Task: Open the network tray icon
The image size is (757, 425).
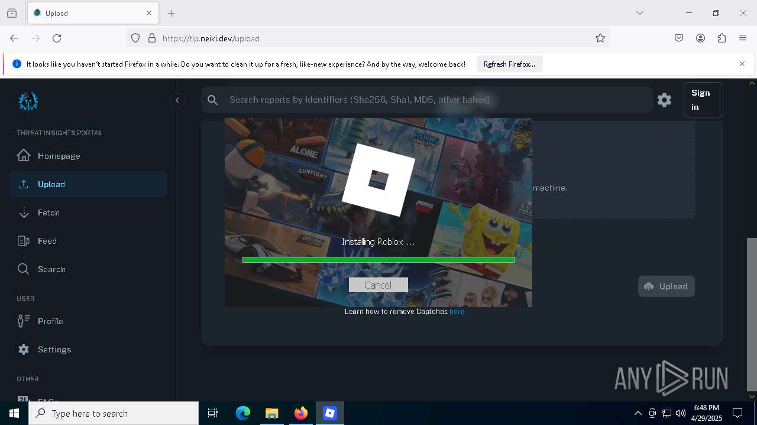Action: click(x=667, y=413)
